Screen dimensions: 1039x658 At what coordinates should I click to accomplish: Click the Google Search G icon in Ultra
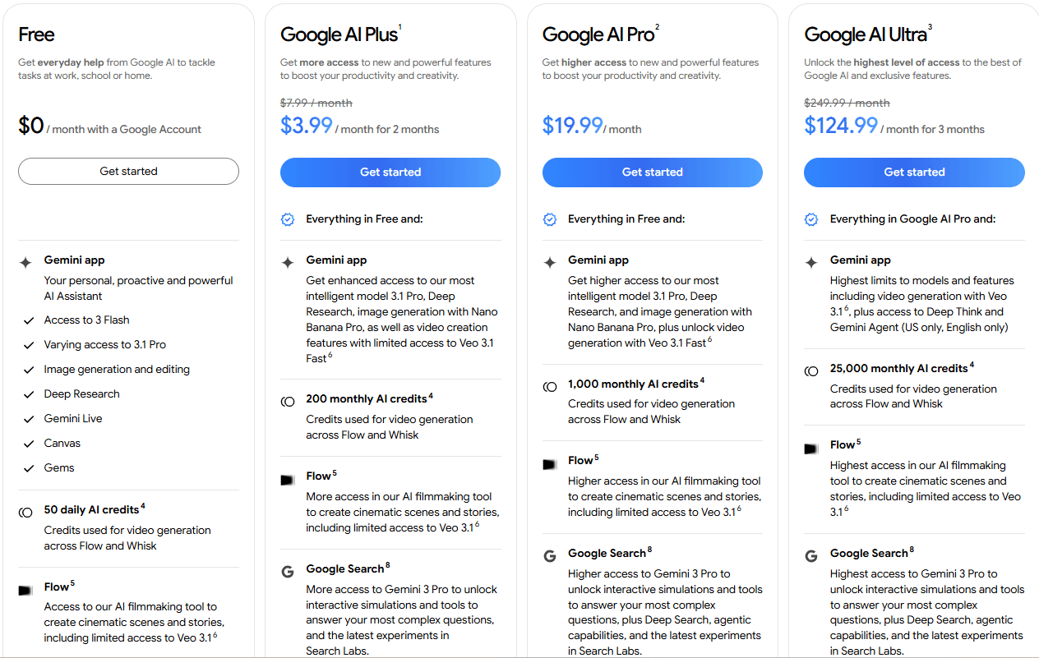point(811,556)
